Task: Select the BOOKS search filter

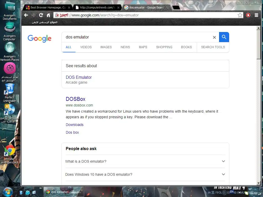Action: tap(186, 47)
